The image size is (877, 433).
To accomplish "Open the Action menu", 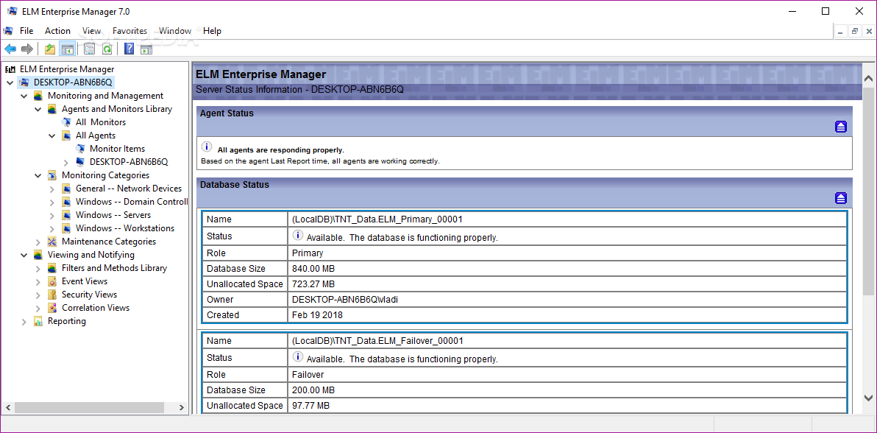I will (x=57, y=31).
